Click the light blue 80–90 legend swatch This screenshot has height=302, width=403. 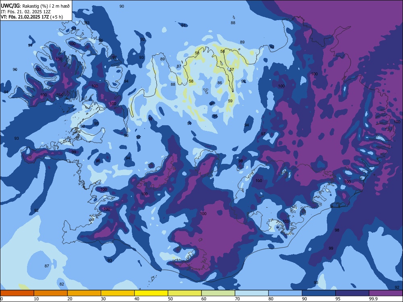pos(285,293)
